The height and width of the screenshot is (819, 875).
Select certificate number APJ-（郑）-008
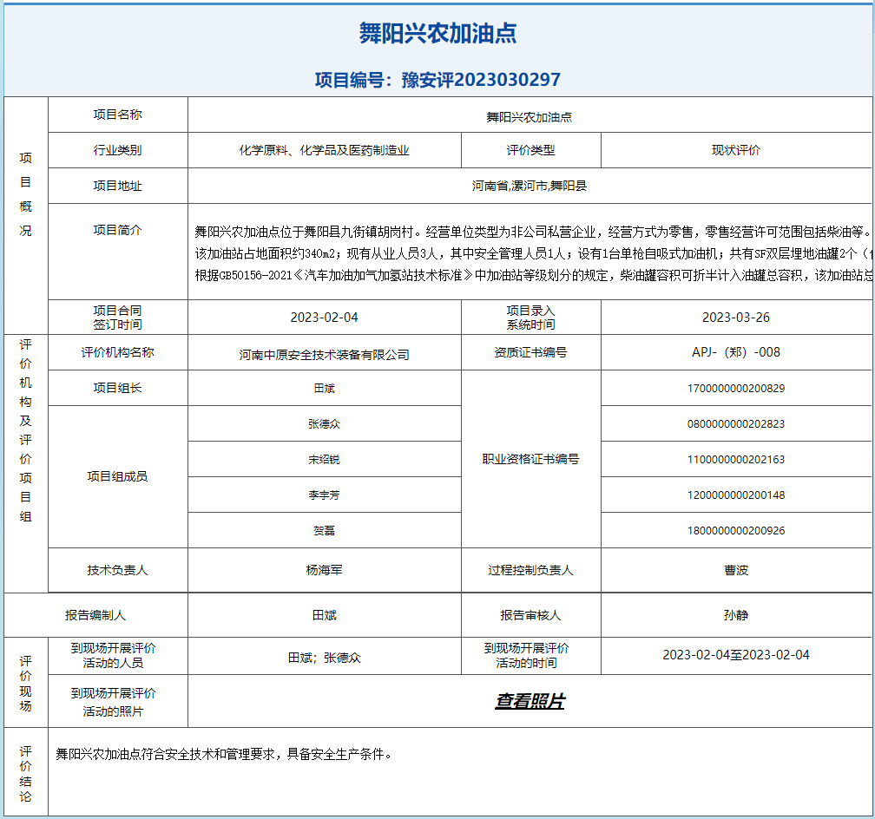click(736, 352)
